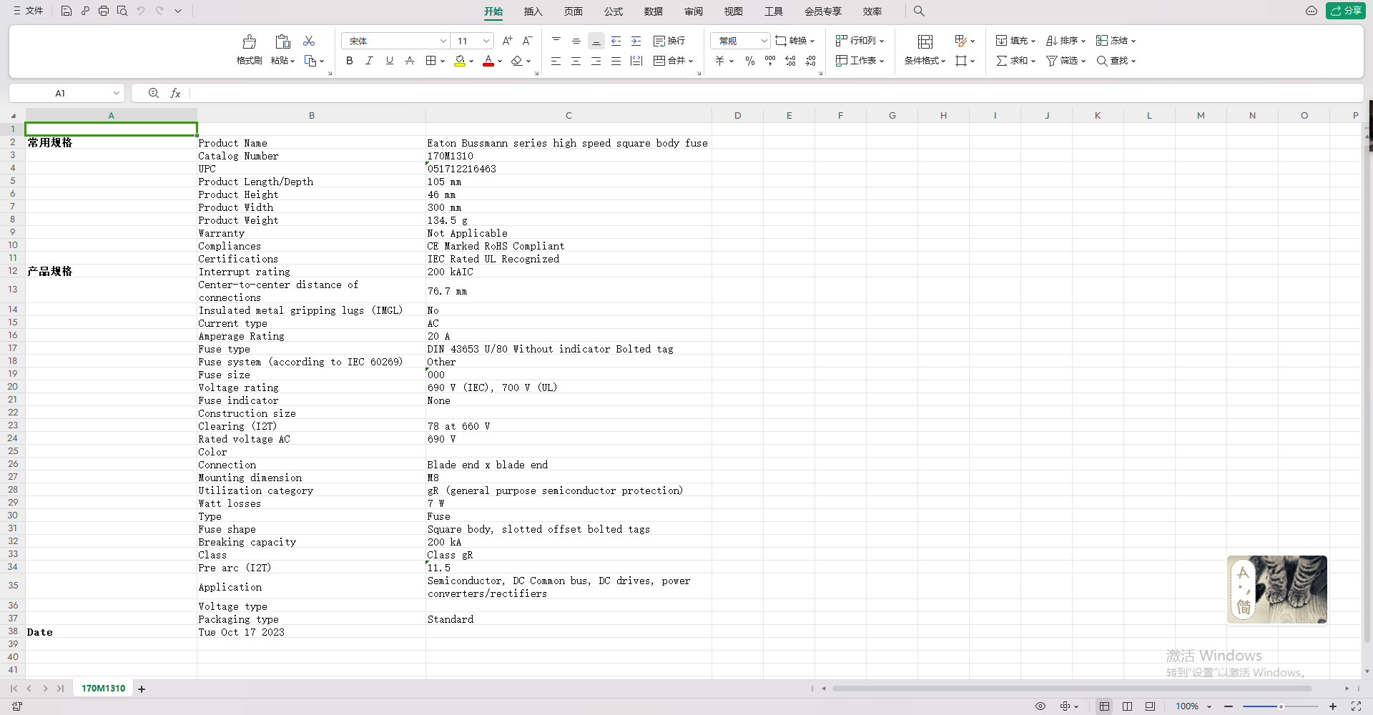Click the Redo arrow
This screenshot has height=715, width=1373.
click(159, 11)
